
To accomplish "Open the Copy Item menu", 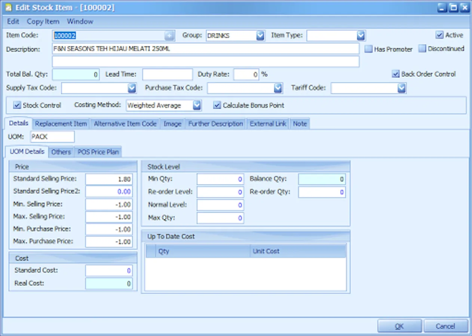I will [x=43, y=22].
